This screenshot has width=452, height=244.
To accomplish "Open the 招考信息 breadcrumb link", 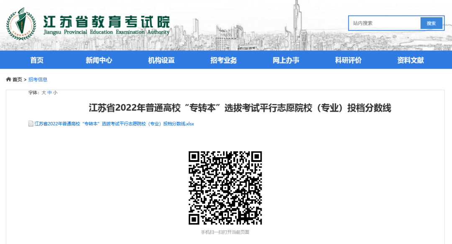I will click(x=38, y=79).
